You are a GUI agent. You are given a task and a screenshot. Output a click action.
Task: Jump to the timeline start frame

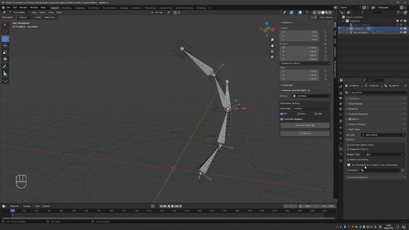[x=161, y=206]
